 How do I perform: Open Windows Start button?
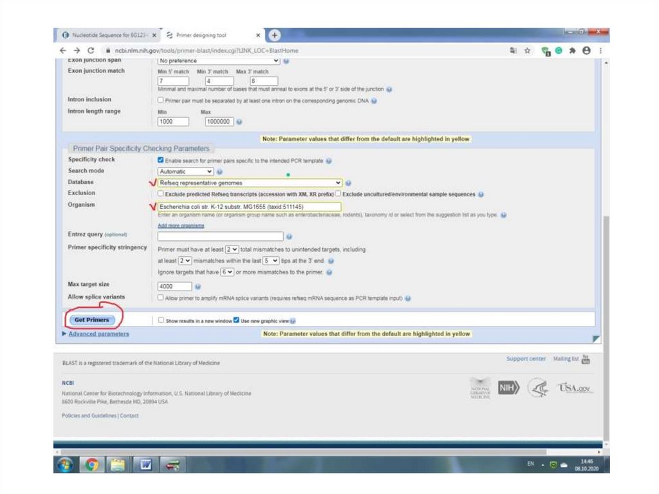coord(65,464)
